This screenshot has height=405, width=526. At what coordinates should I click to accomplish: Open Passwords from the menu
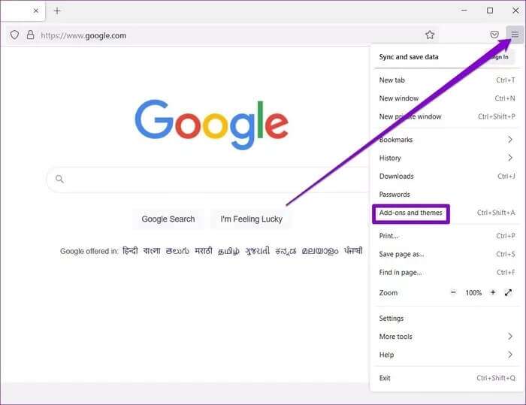tap(447, 195)
